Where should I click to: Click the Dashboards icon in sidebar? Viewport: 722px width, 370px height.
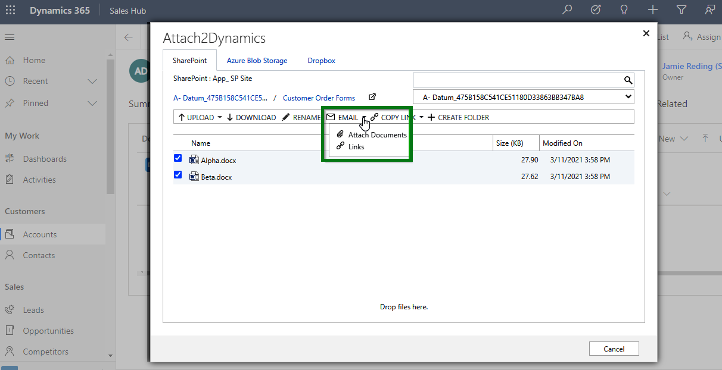[x=10, y=159]
